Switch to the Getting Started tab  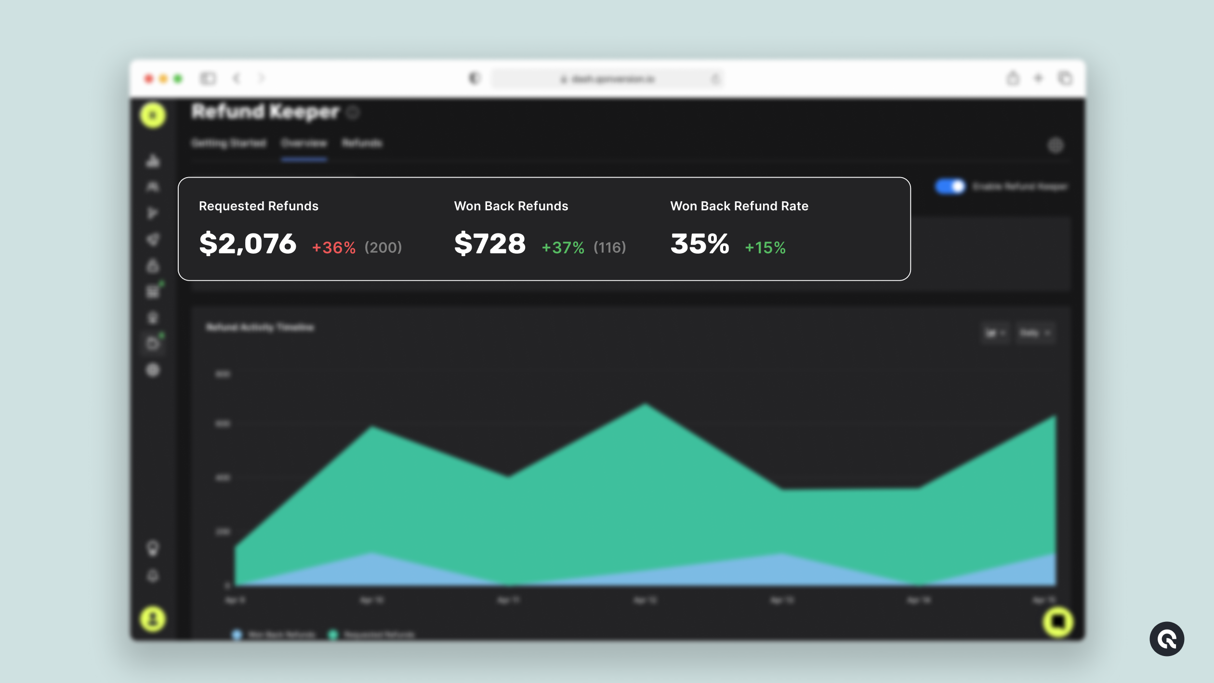click(229, 143)
